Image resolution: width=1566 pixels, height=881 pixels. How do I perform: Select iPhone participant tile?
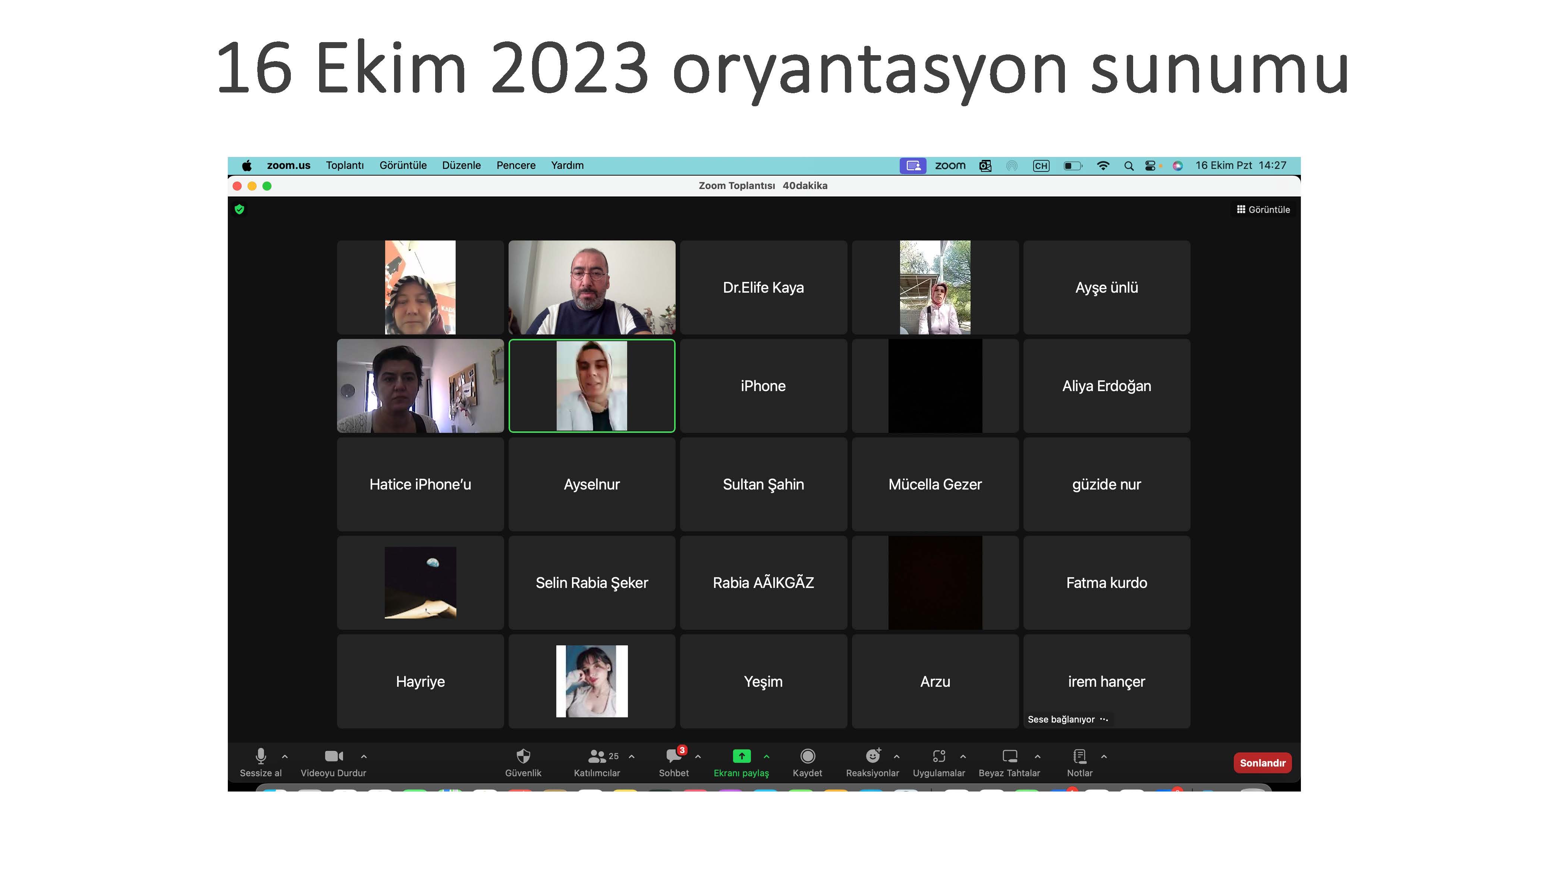tap(763, 386)
